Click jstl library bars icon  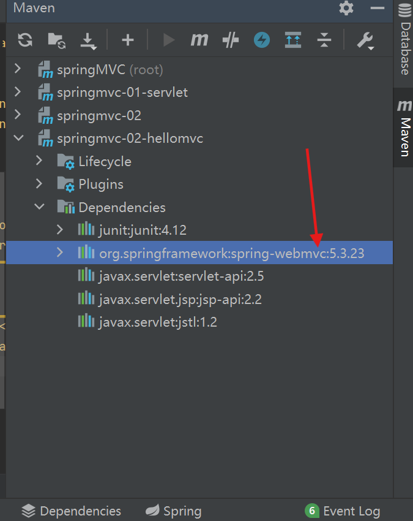click(86, 321)
